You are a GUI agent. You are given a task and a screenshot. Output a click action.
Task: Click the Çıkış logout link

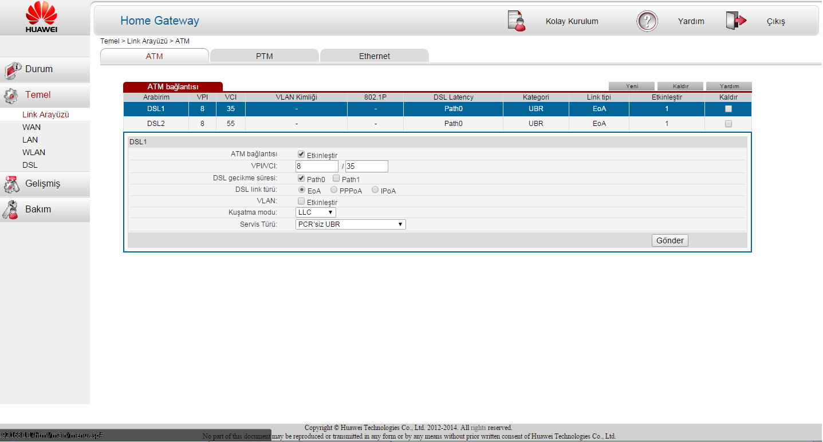[776, 22]
